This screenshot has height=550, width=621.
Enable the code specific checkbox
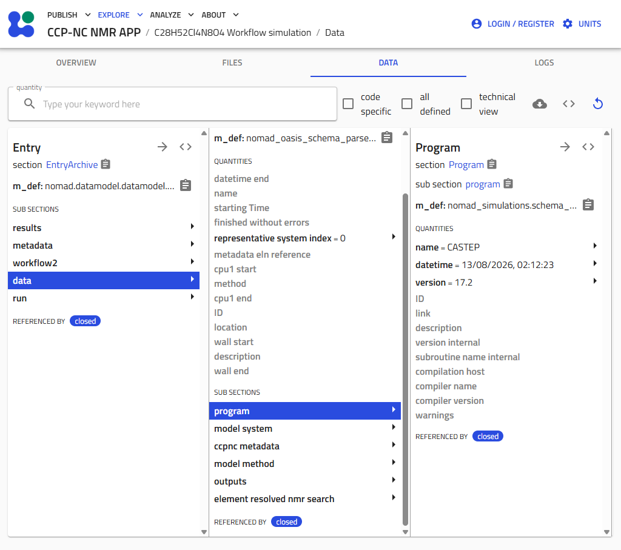348,104
